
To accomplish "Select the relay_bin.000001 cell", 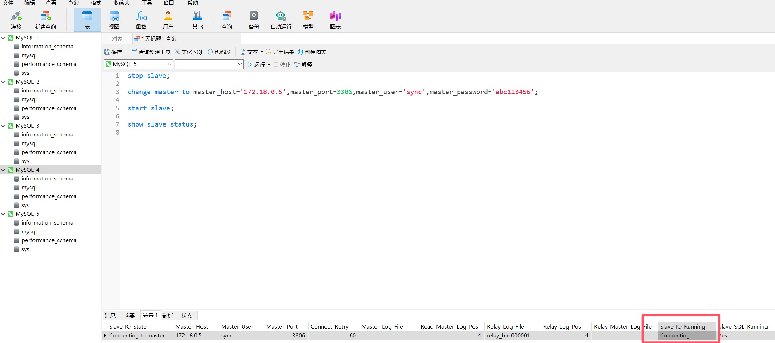I will click(x=513, y=335).
